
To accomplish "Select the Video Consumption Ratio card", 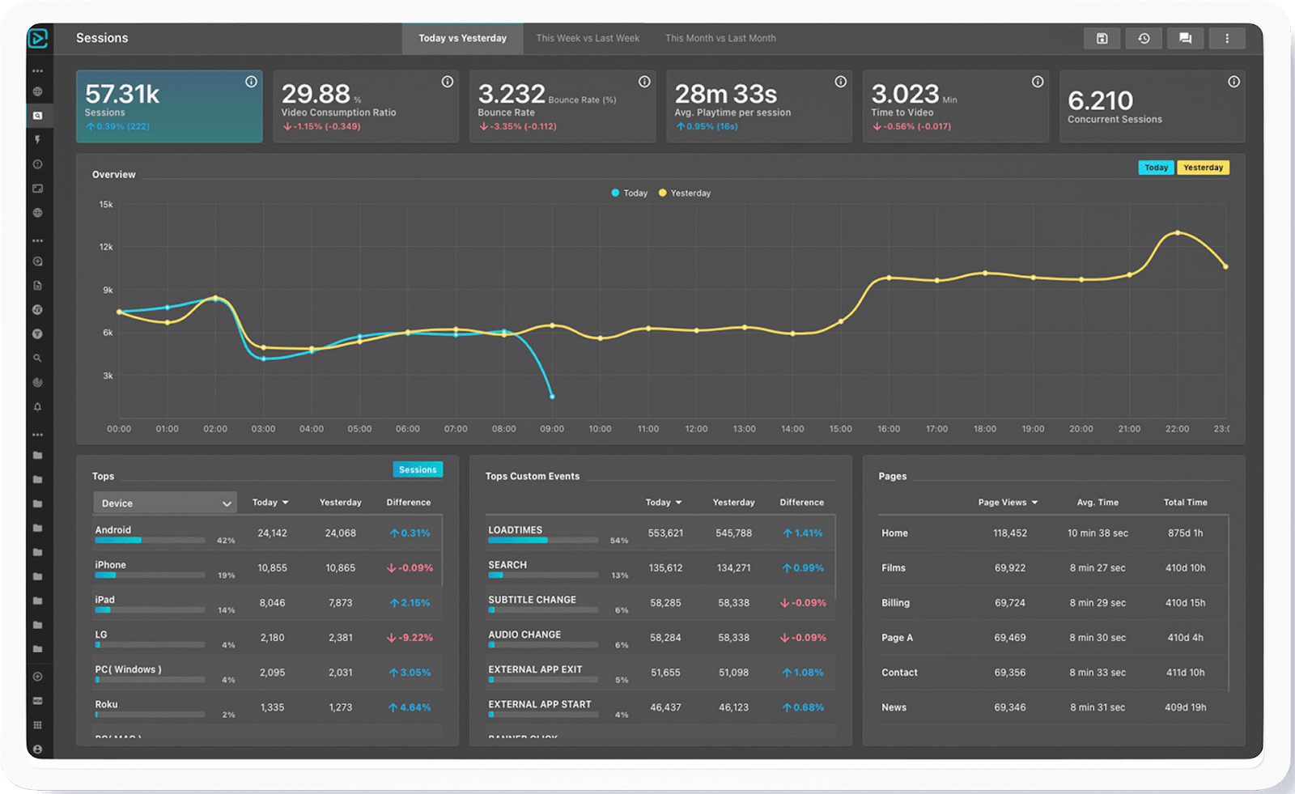I will (366, 106).
